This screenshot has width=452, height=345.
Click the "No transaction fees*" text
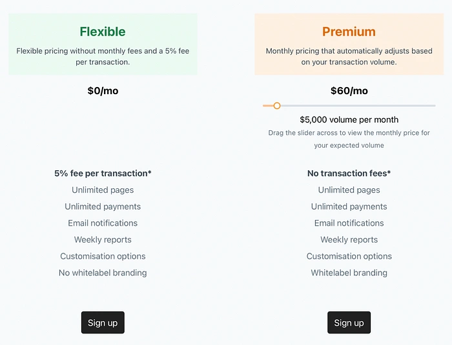349,173
